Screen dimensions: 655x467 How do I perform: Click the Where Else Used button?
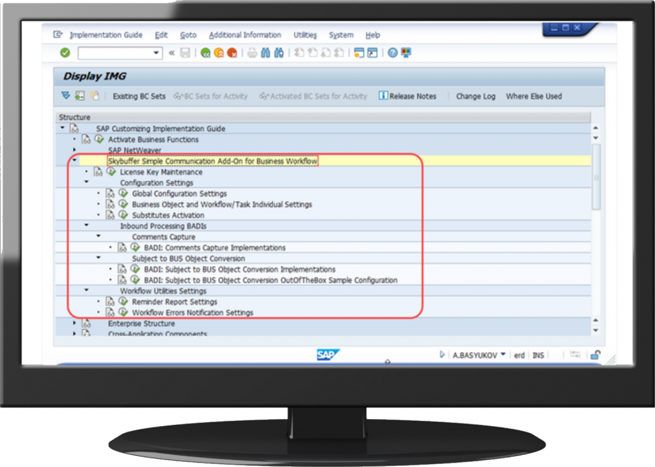pyautogui.click(x=534, y=97)
